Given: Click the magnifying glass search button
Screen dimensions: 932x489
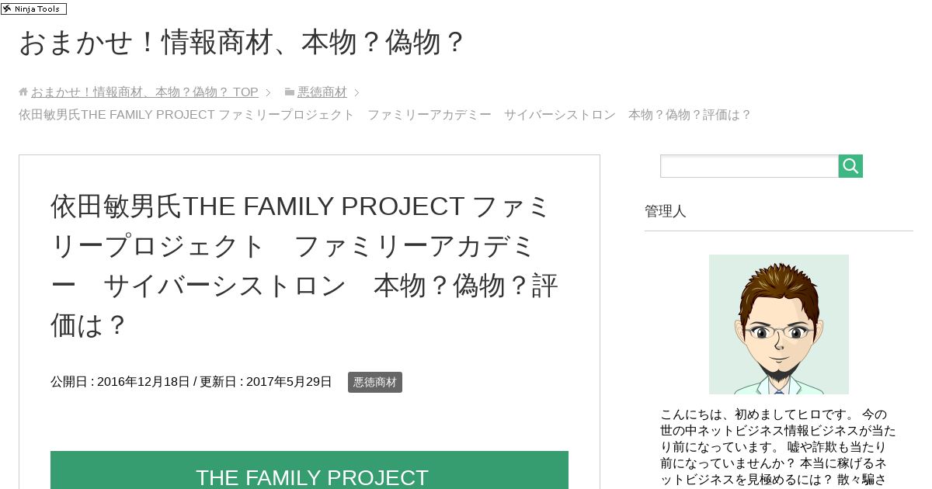Looking at the screenshot, I should 850,166.
